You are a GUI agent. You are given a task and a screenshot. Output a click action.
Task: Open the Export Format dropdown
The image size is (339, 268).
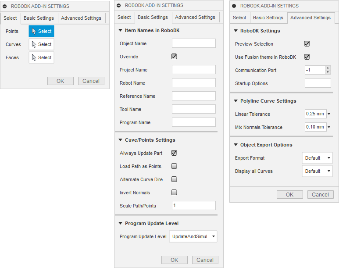[317, 158]
